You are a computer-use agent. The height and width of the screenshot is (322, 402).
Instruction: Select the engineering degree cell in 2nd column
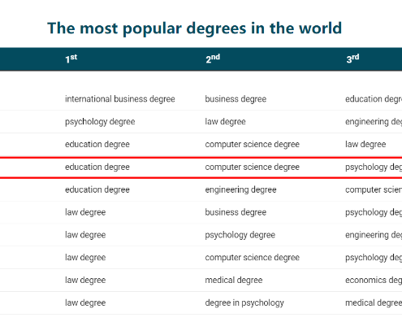click(x=240, y=189)
